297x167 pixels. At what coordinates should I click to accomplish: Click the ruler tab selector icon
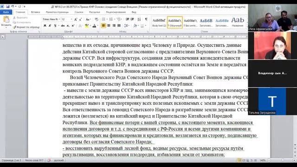(x=3, y=37)
